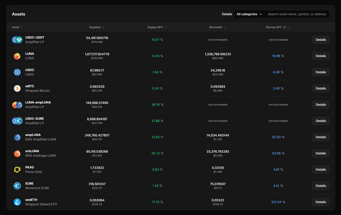Click the wstETH token icon

click(x=17, y=202)
